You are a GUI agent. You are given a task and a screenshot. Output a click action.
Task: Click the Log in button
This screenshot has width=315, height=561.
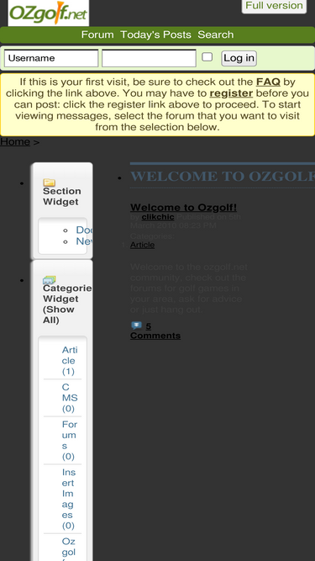[239, 58]
